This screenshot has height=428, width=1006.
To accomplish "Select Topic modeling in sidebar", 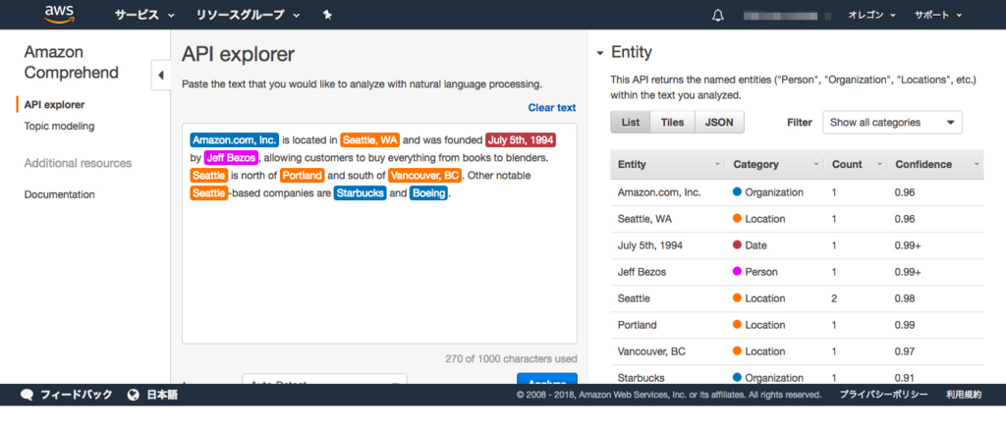I will (x=59, y=127).
